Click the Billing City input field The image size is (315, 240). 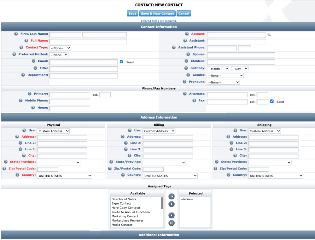(x=167, y=156)
